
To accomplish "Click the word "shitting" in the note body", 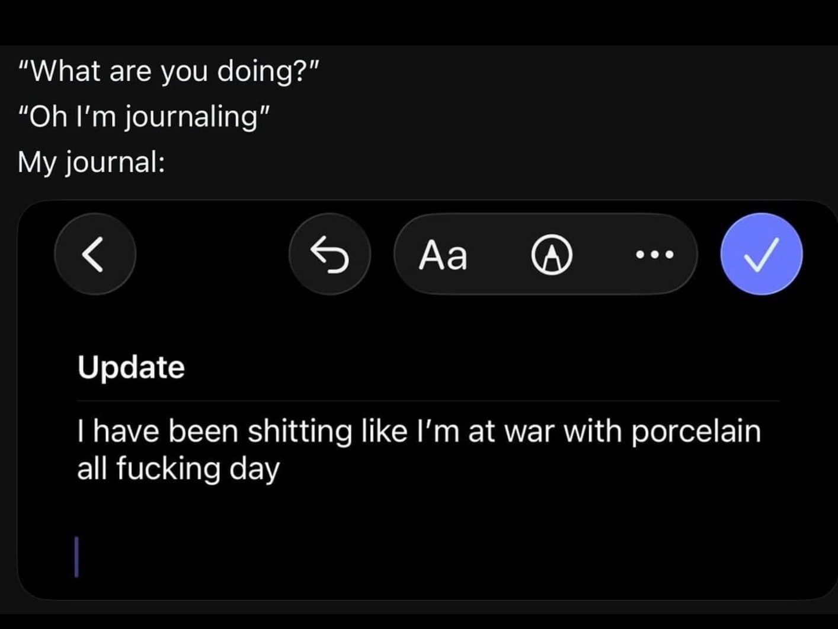I will [x=299, y=431].
